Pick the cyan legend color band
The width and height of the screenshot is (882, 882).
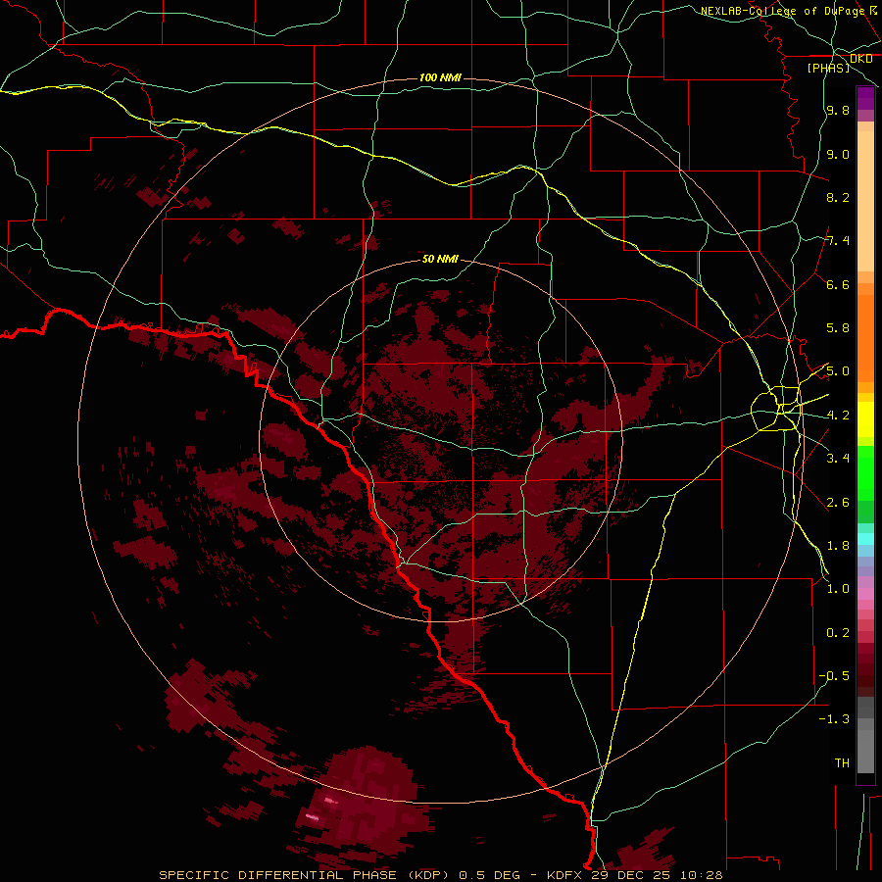point(865,539)
